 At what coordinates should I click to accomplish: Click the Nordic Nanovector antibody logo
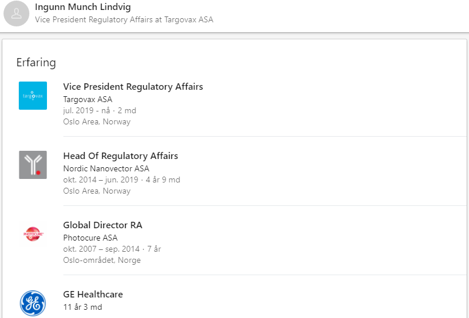pyautogui.click(x=33, y=165)
